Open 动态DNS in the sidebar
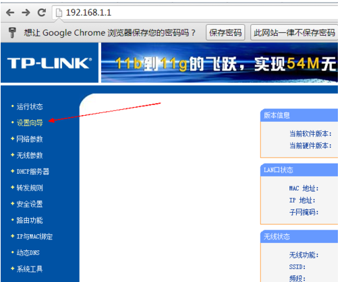346x282 pixels. point(28,253)
